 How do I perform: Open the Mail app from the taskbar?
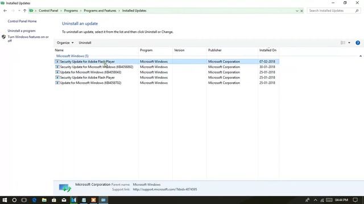[x=64, y=200]
